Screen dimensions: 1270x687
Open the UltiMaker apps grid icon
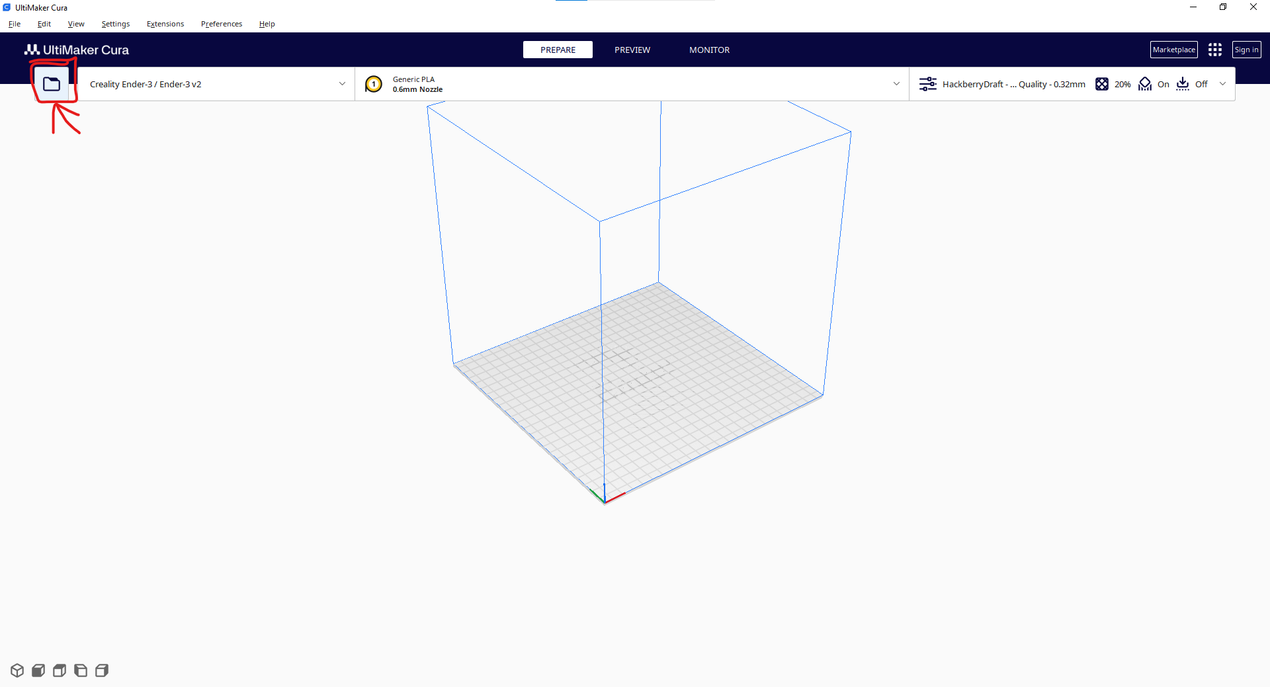click(x=1215, y=50)
